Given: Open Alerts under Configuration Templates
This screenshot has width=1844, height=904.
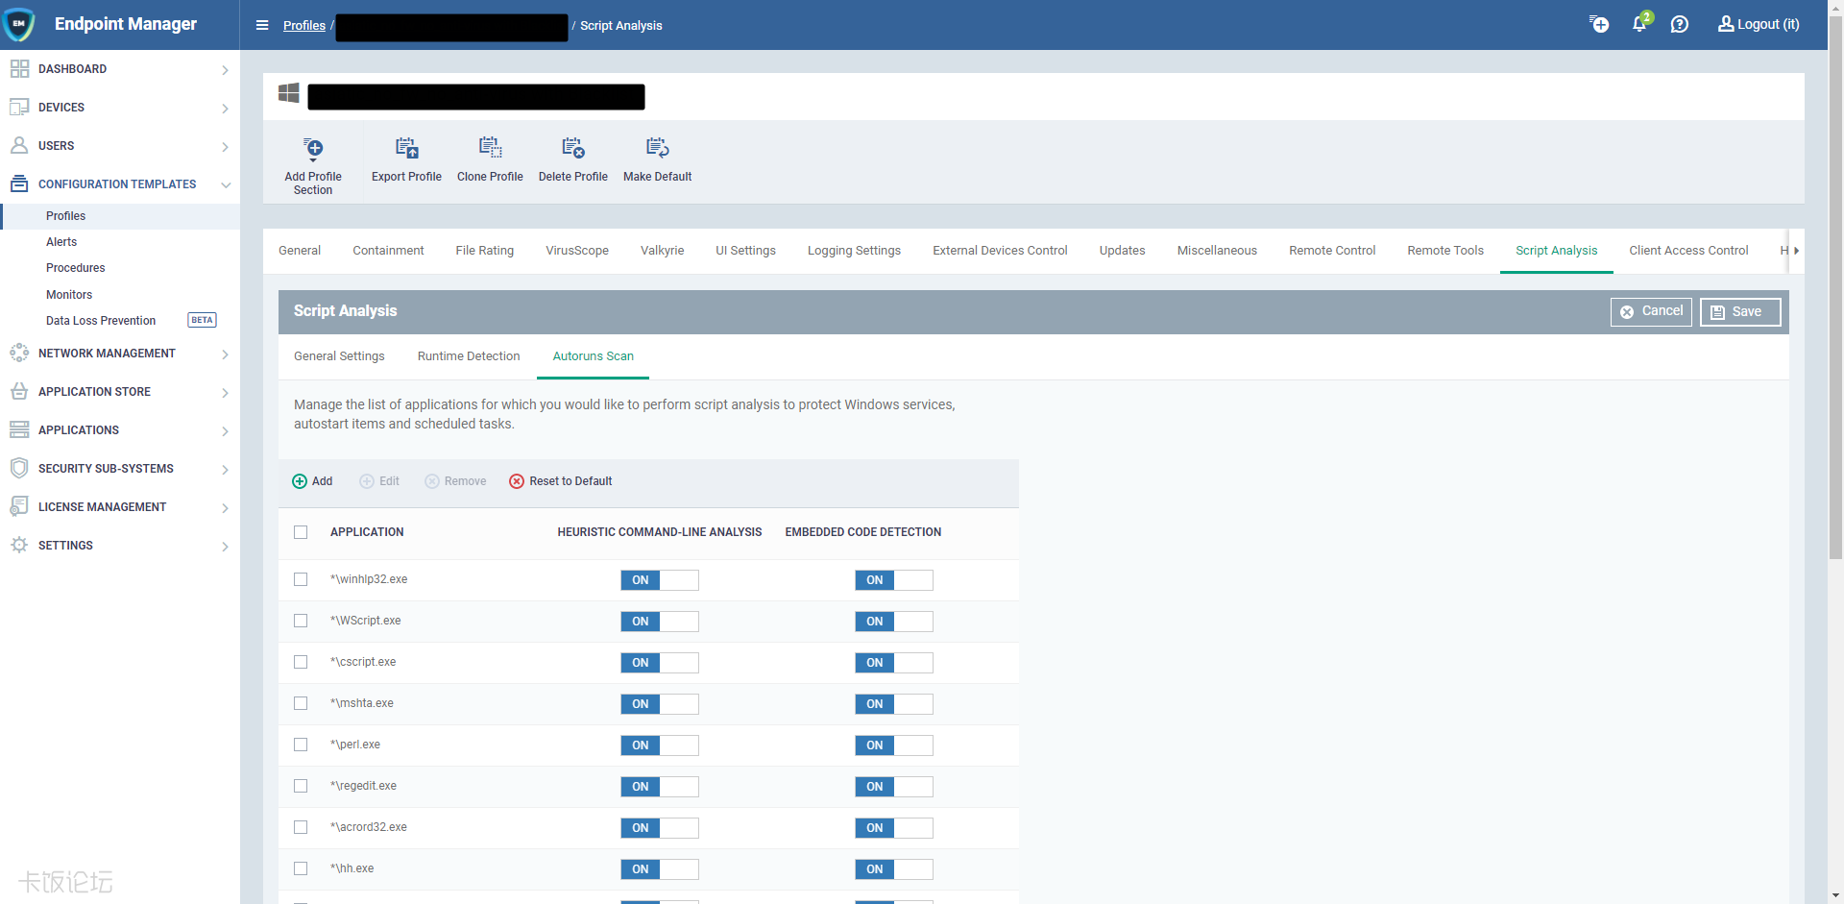Looking at the screenshot, I should 61,242.
